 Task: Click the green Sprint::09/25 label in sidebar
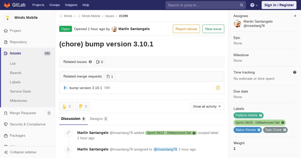[x=260, y=123]
